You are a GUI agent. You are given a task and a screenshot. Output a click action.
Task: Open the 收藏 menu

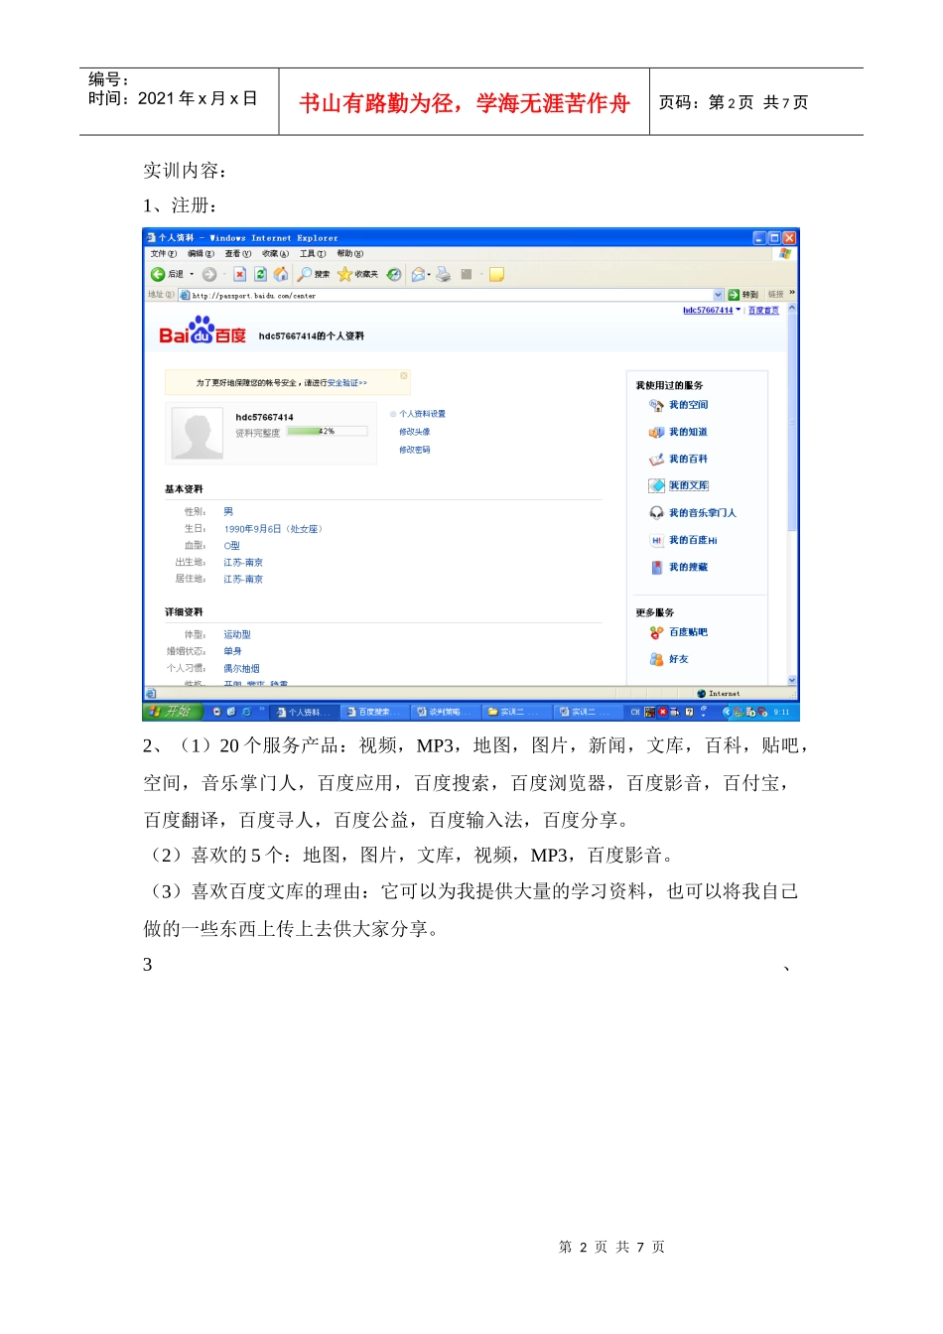click(x=275, y=254)
